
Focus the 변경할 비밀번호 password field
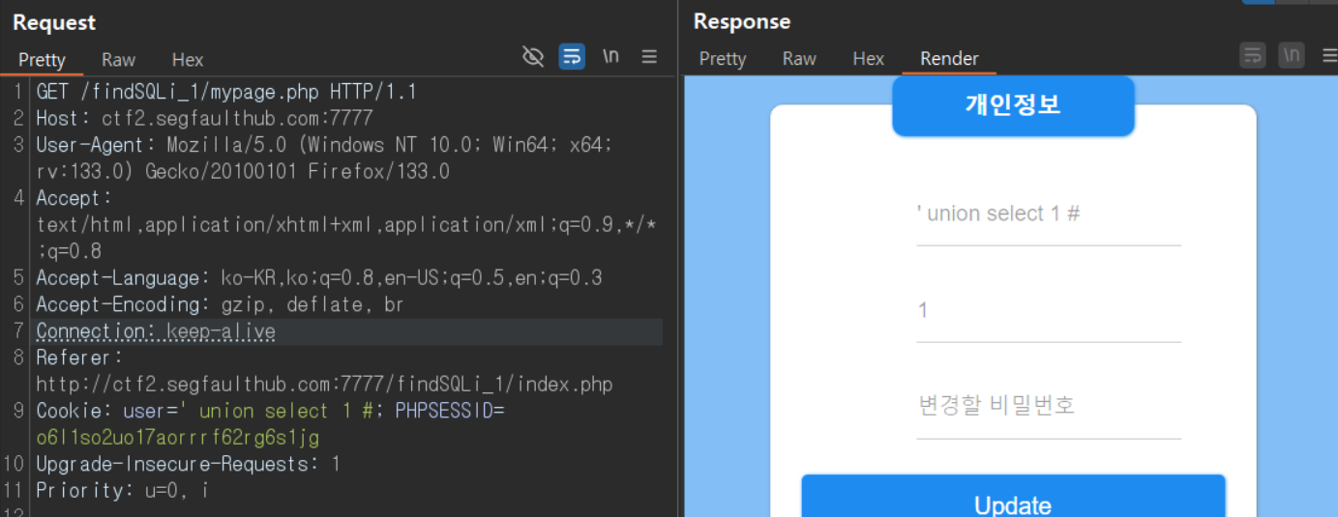(x=1049, y=405)
